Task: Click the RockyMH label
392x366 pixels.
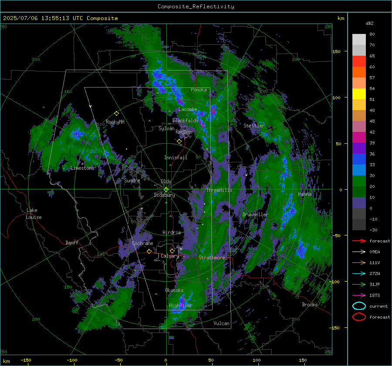Action: point(115,122)
